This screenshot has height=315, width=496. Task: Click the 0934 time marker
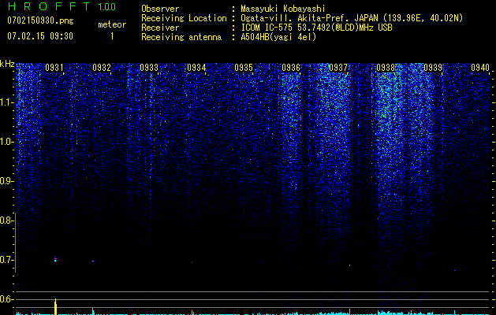click(196, 67)
